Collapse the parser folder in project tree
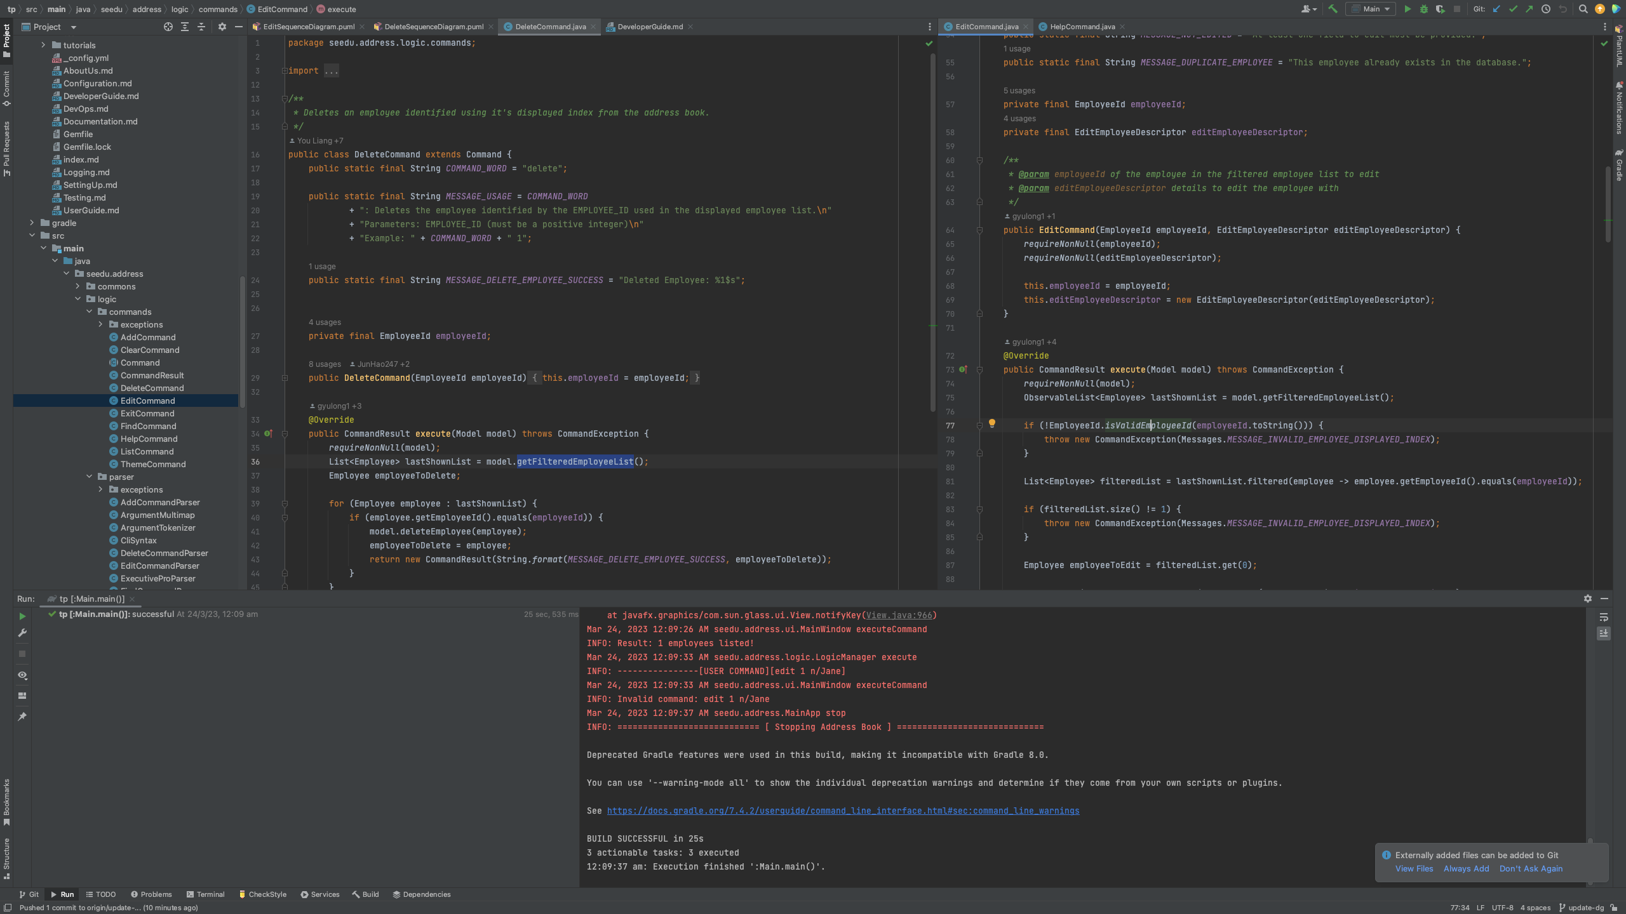This screenshot has width=1626, height=914. pos(90,477)
